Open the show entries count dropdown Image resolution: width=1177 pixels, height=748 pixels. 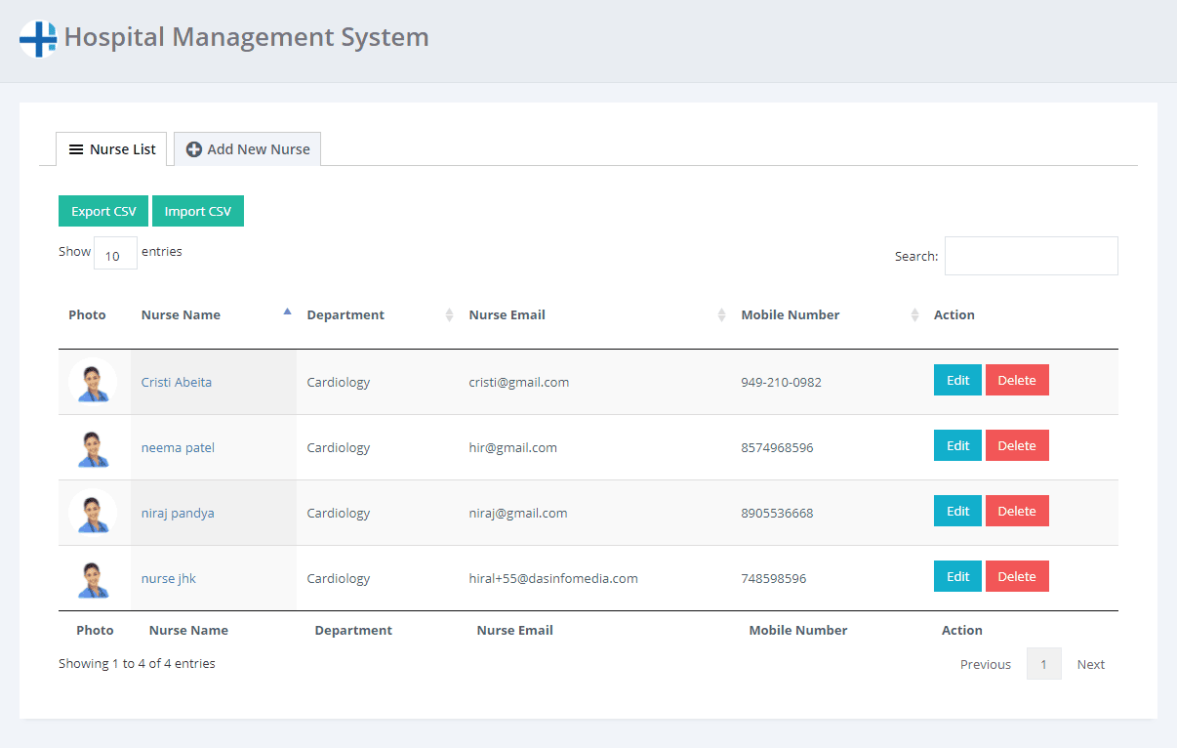point(115,254)
